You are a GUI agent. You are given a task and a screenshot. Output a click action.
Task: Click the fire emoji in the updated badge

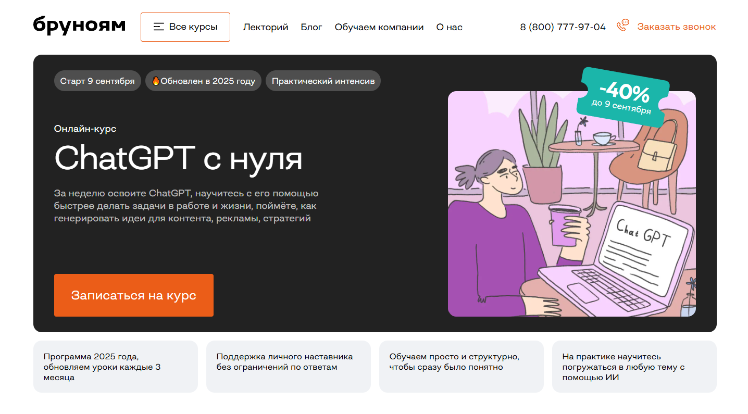(x=155, y=81)
